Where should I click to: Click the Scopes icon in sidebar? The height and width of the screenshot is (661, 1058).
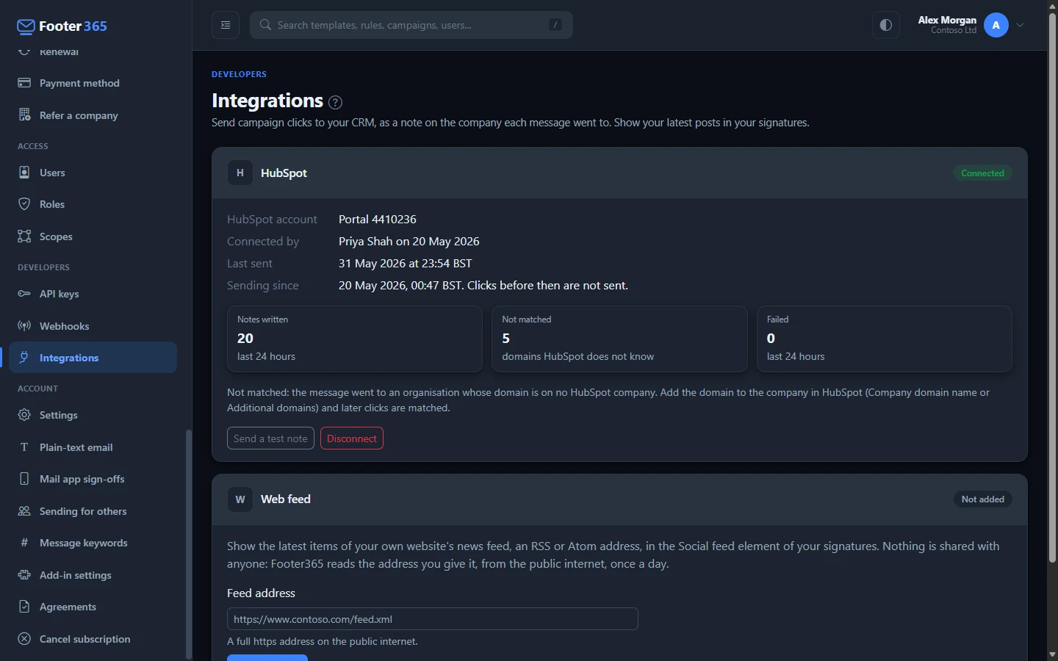tap(24, 236)
